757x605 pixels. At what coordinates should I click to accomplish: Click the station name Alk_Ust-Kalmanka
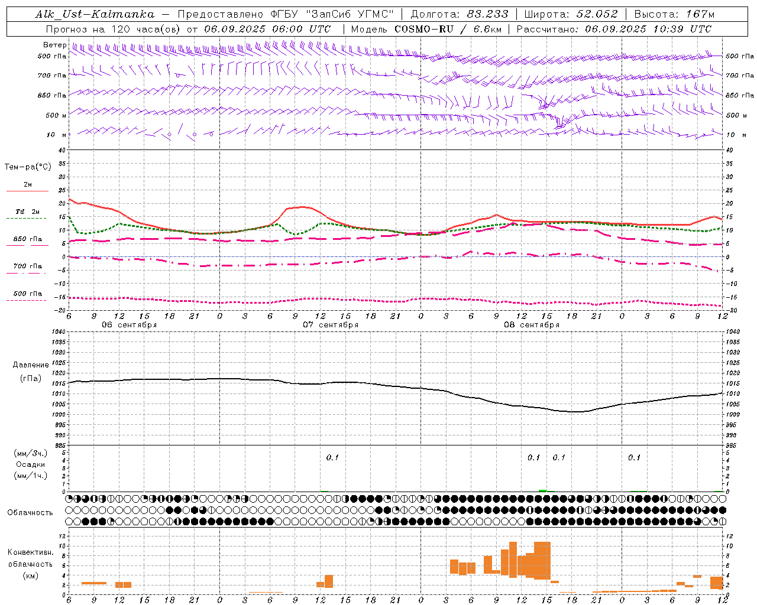click(x=95, y=15)
